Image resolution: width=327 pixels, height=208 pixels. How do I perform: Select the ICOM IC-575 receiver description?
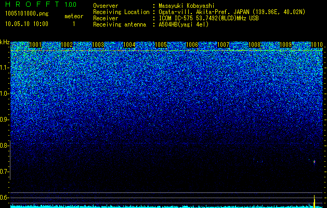click(208, 18)
